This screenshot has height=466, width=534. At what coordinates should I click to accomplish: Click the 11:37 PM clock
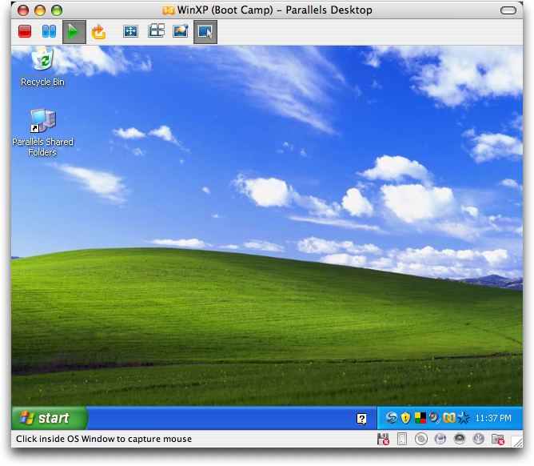point(493,418)
